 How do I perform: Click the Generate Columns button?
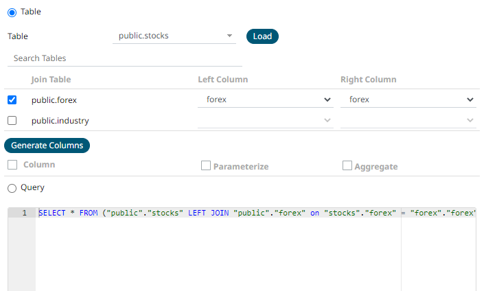tap(47, 145)
